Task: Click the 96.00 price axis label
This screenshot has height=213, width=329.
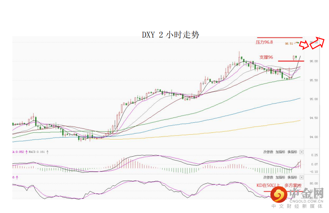Action: click(x=314, y=61)
